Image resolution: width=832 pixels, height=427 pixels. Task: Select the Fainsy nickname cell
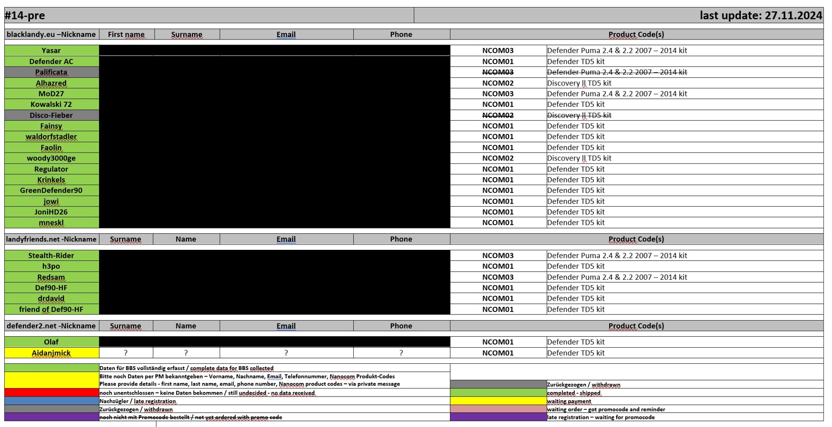click(51, 126)
